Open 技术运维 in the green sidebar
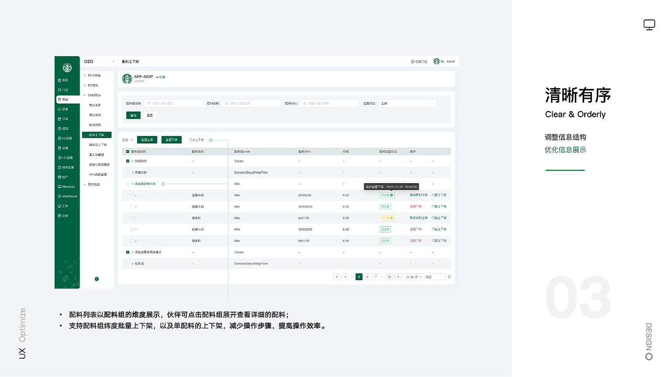Screen dimensions: 670x377 [x=65, y=167]
